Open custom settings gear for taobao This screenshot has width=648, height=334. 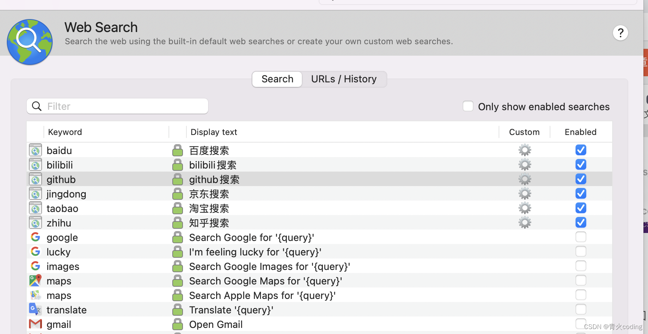[x=525, y=208]
